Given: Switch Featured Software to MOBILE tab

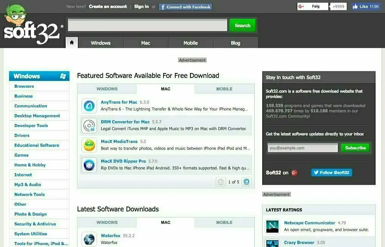Looking at the screenshot, I should coord(224,89).
